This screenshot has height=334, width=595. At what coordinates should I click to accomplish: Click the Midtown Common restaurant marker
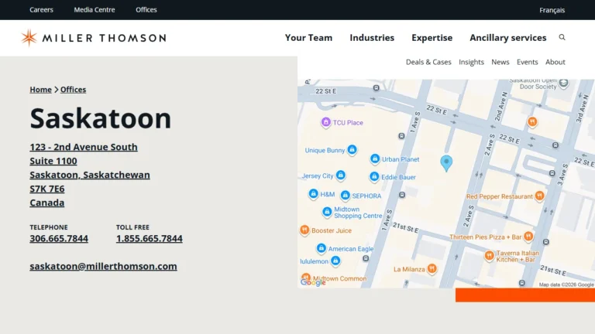pos(306,278)
